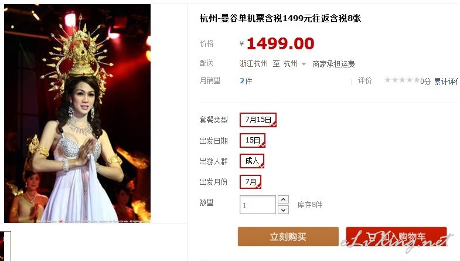Select the 15日 departure date option
Viewport: 460px width, 261px height.
253,140
